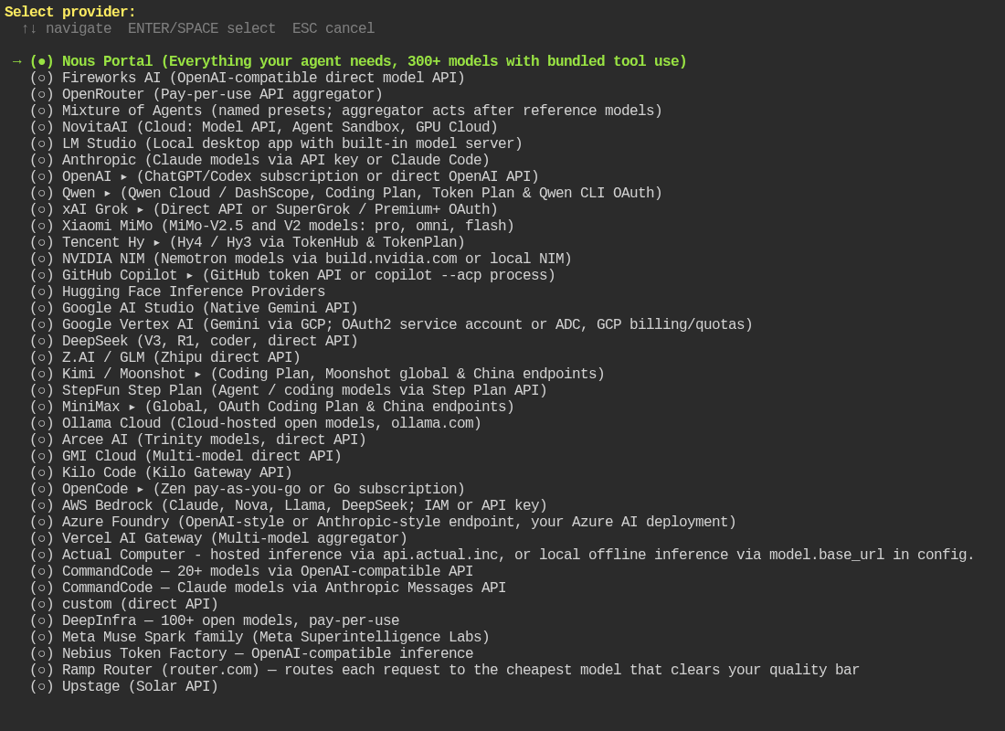The width and height of the screenshot is (1005, 731).
Task: Open the OpenCode submenu arrow
Action: [x=141, y=489]
